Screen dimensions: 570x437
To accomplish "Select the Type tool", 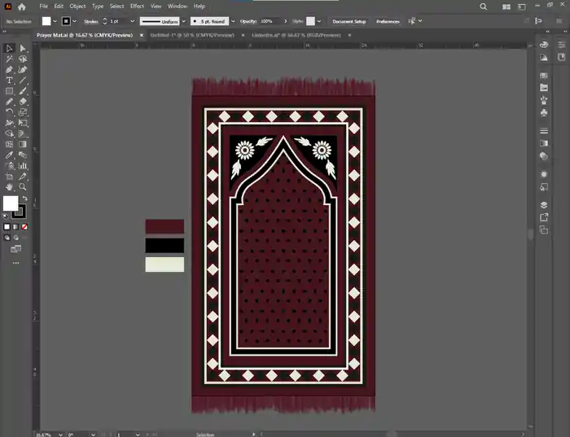I will click(10, 81).
